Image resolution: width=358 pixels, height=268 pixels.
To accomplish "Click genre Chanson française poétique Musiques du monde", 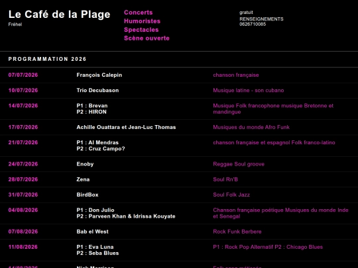I will (280, 213).
